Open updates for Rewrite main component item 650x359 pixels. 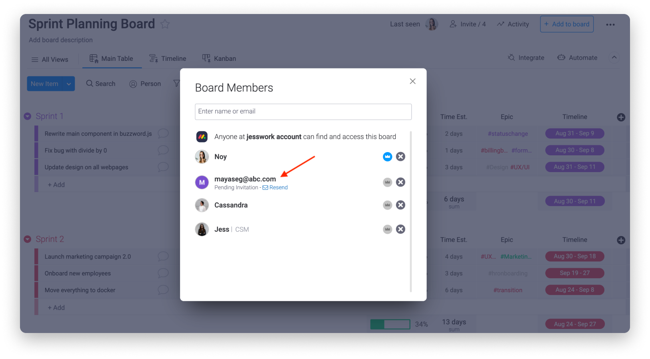point(163,133)
